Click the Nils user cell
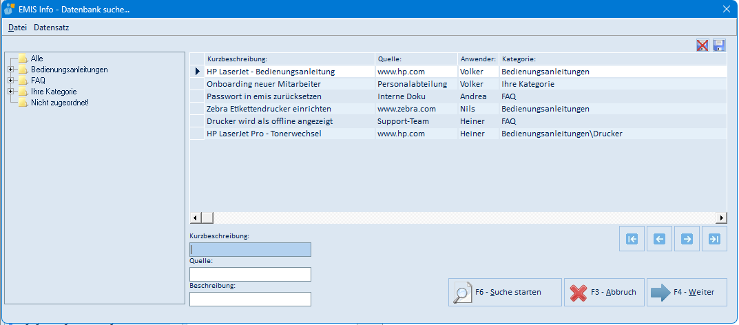 coord(478,109)
